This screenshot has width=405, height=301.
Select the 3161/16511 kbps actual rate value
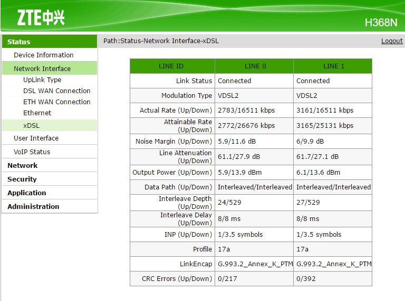click(x=325, y=111)
